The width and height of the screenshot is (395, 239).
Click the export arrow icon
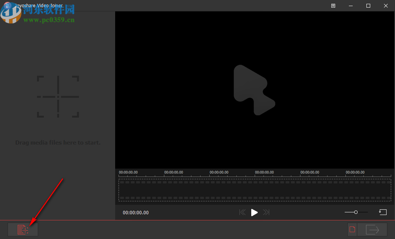[x=373, y=229]
